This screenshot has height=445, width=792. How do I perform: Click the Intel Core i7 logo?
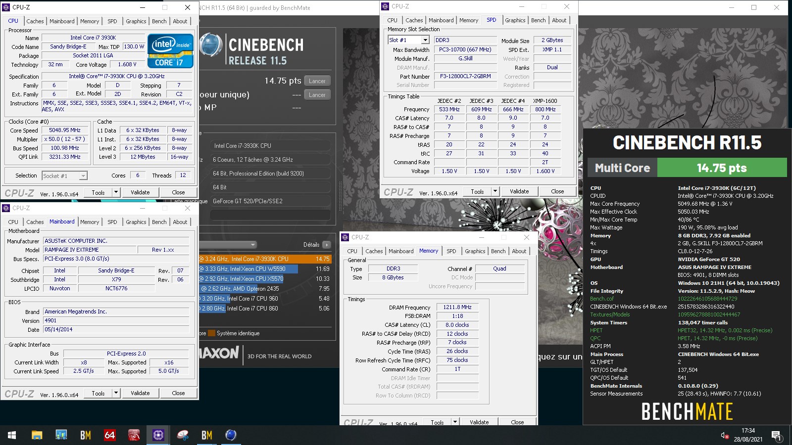coord(170,51)
